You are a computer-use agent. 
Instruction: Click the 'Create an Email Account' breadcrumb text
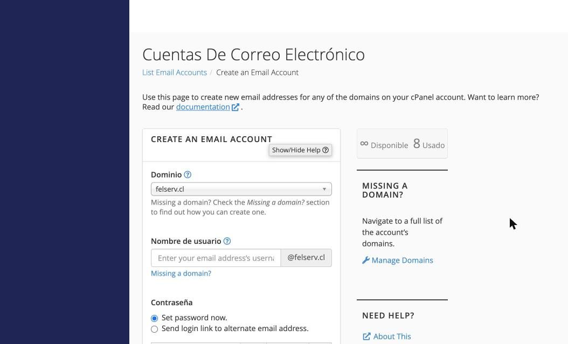pyautogui.click(x=257, y=72)
